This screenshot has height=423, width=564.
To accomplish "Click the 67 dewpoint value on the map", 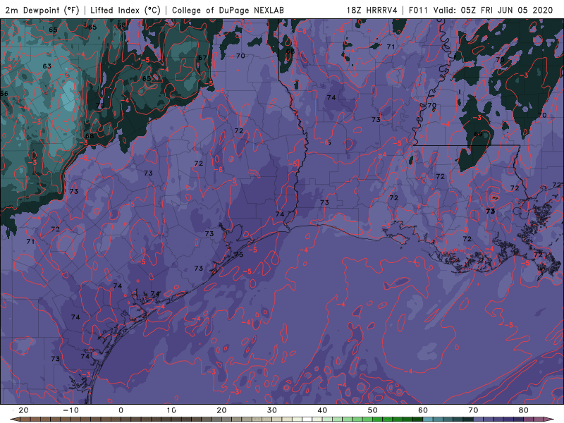I will coord(202,58).
